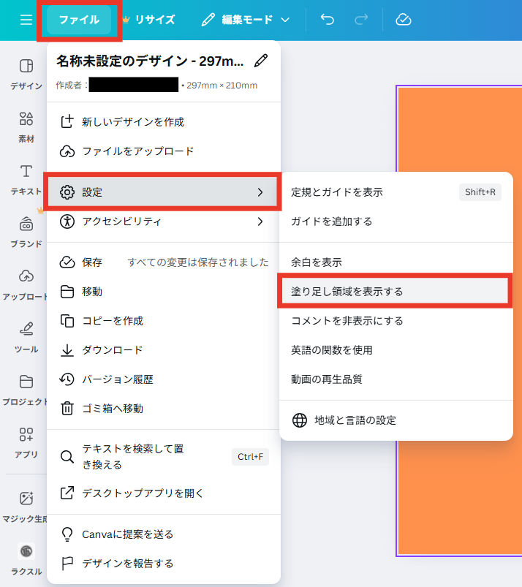
Task: Open the 素材 elements panel
Action: [26, 126]
